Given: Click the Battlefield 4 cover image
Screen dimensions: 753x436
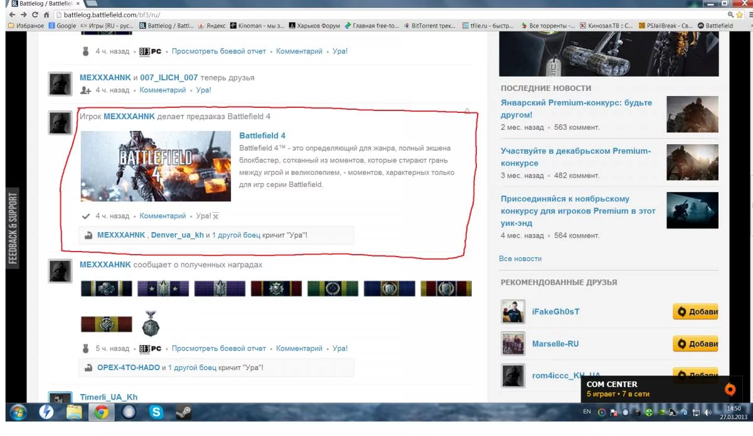Looking at the screenshot, I should click(156, 166).
